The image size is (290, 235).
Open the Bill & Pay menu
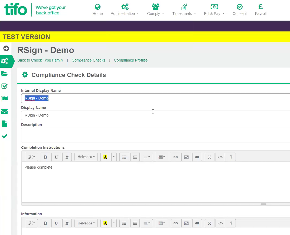click(214, 10)
